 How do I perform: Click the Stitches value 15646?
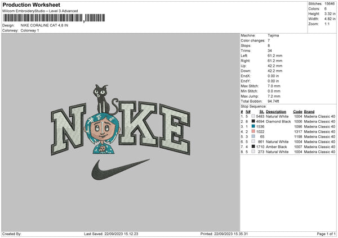point(330,4)
